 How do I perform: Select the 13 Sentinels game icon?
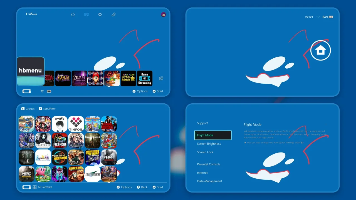(x=76, y=141)
